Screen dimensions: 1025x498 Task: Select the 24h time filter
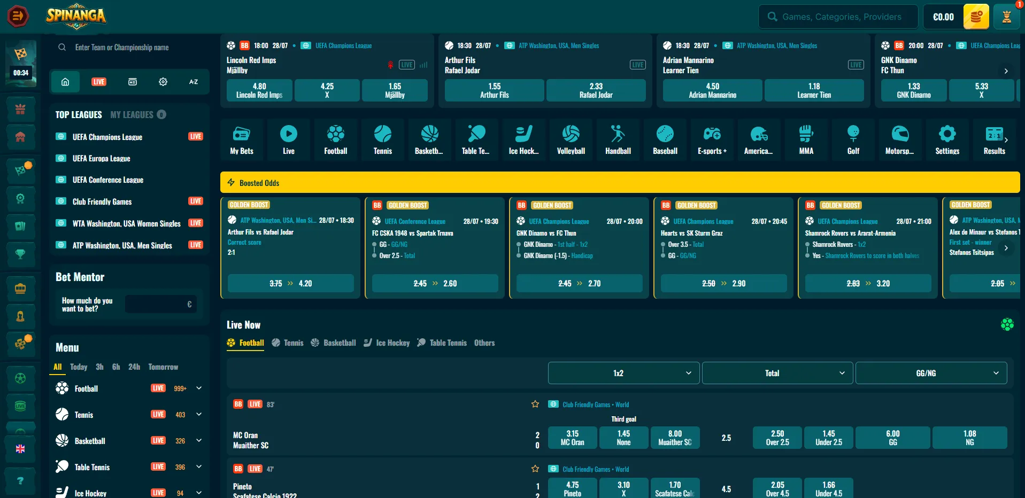(134, 367)
